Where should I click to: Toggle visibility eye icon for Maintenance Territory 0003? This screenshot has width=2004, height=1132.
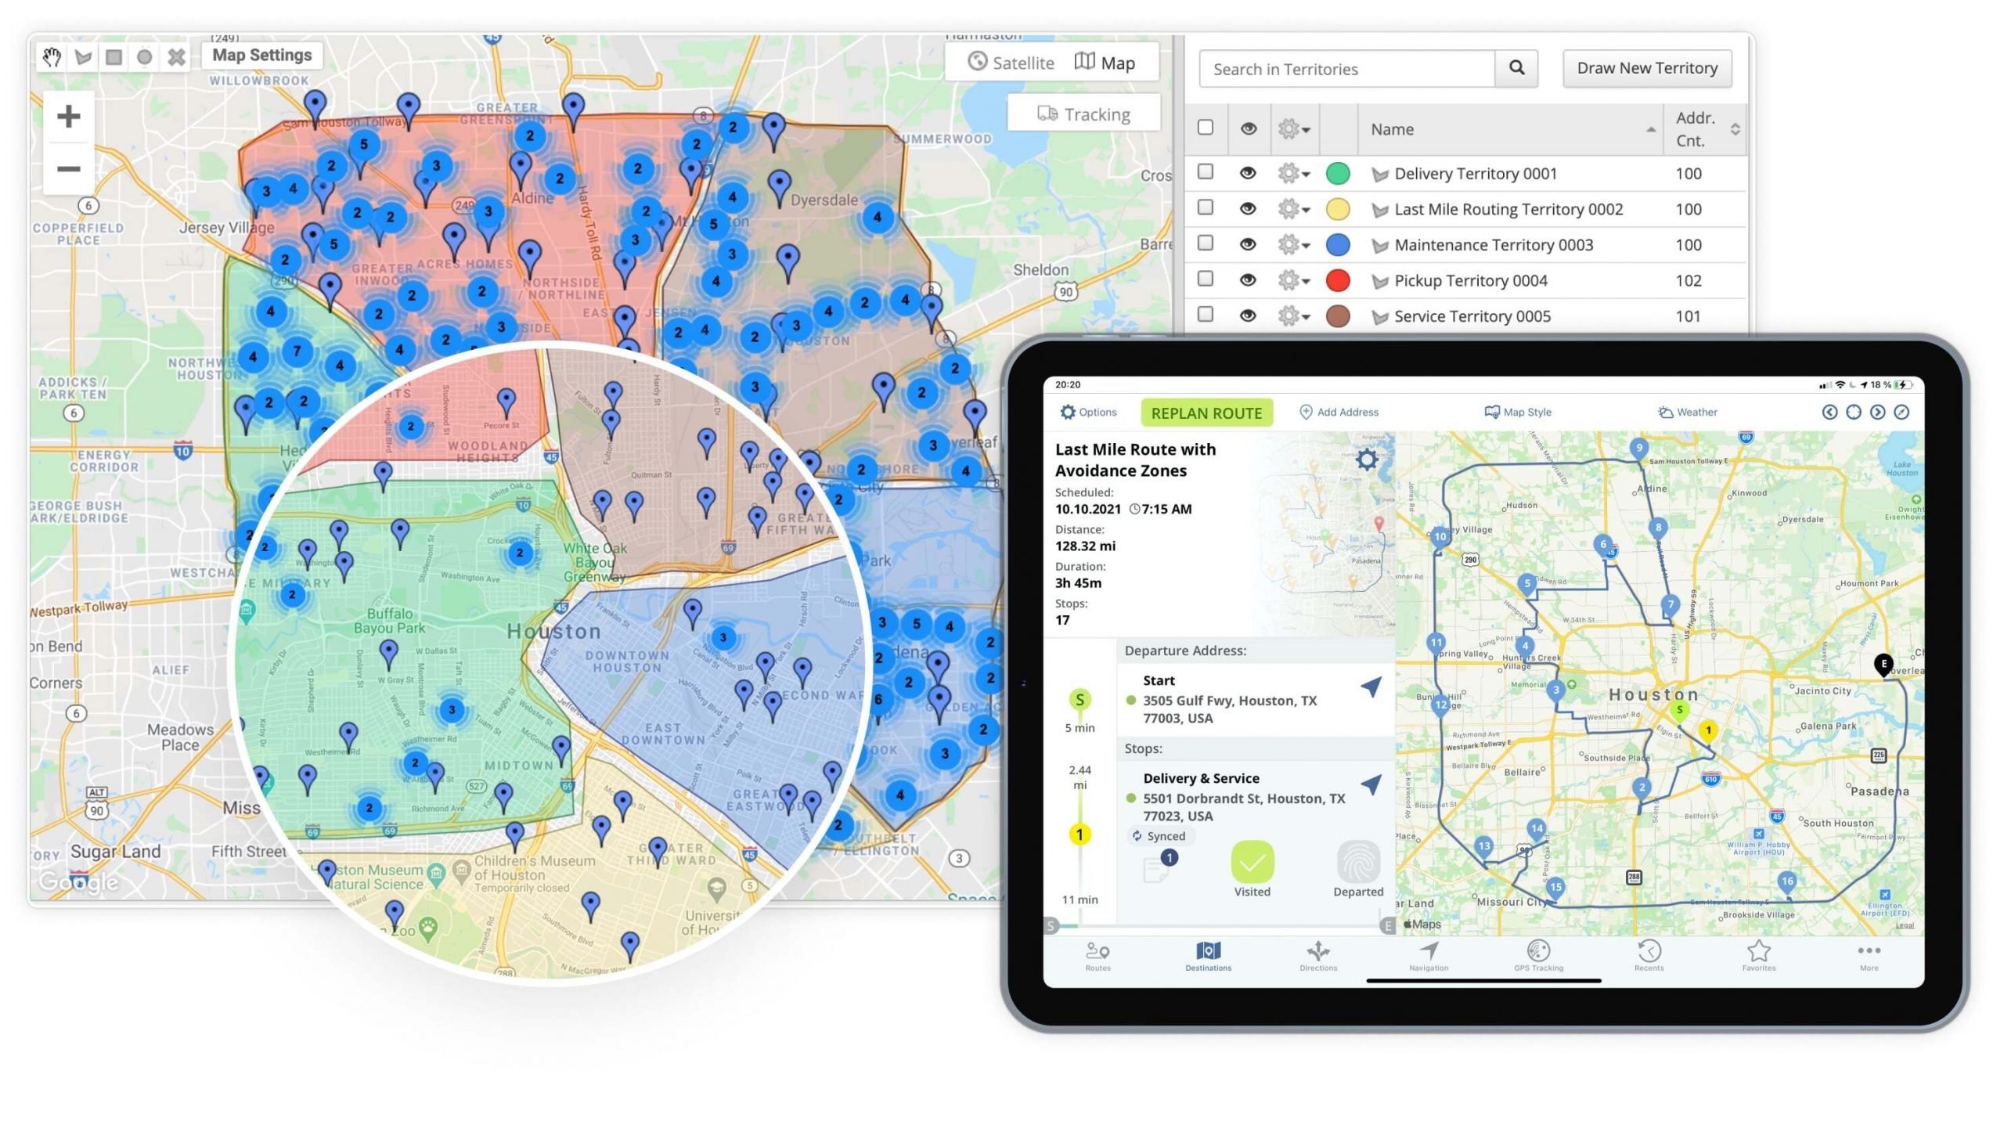pyautogui.click(x=1247, y=243)
